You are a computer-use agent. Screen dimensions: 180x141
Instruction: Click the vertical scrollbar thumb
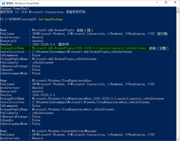(x=178, y=12)
